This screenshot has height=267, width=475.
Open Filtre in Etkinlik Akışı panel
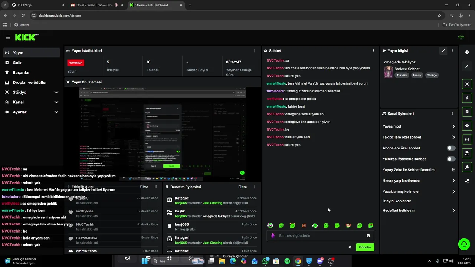[x=144, y=187]
